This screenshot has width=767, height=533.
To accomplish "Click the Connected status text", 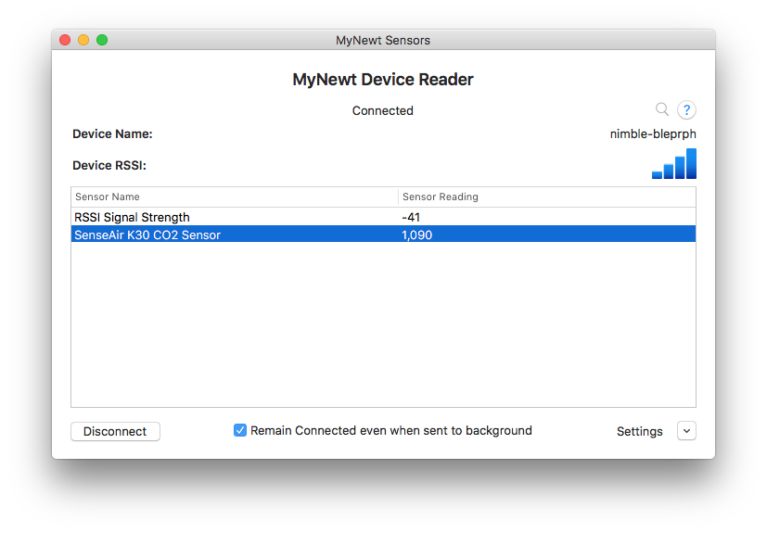I will [382, 110].
